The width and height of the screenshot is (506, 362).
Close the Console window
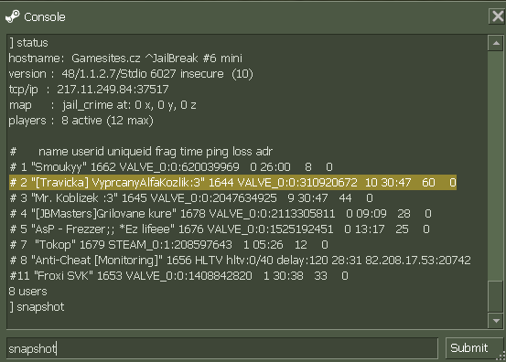point(497,16)
